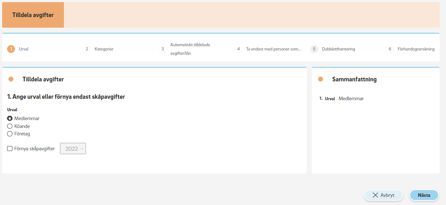Click the Tilldela avgifter header tab
Image resolution: width=446 pixels, height=205 pixels.
coord(33,15)
